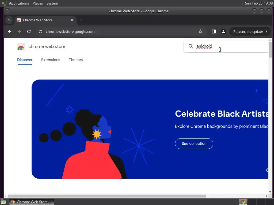This screenshot has height=205, width=274.
Task: Click the vertical scrollbar down arrow
Action: pyautogui.click(x=270, y=192)
